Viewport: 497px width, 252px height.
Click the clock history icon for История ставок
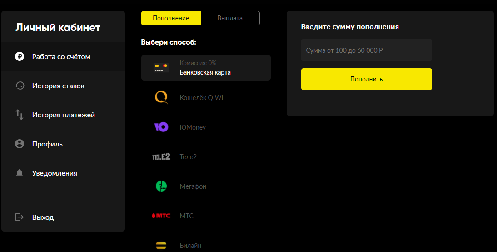coord(20,86)
